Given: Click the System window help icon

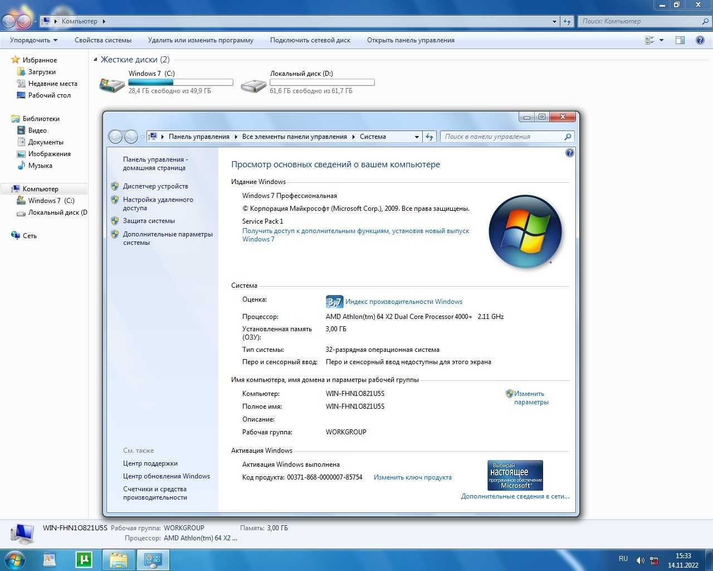Looking at the screenshot, I should point(569,153).
